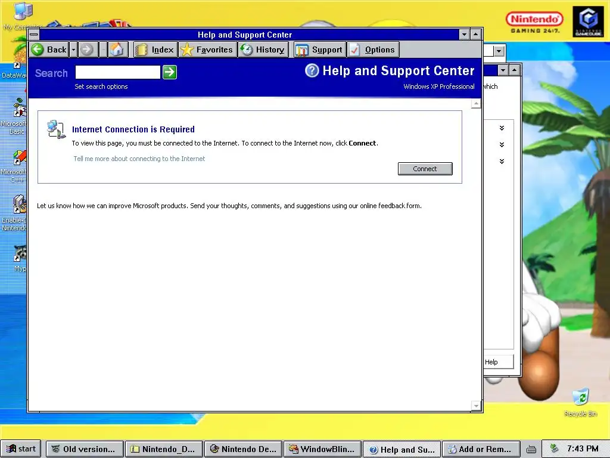Click the Nintendo Gaming 24:7 logo

point(534,22)
